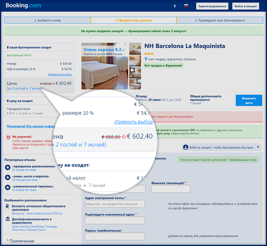Click the Хит продаж в Барселоне! badge
The width and height of the screenshot is (267, 246).
(163, 65)
